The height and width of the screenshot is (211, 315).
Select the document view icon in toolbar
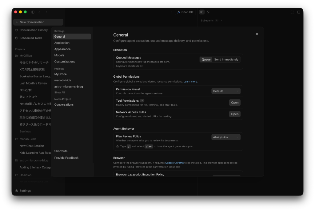click(x=202, y=12)
